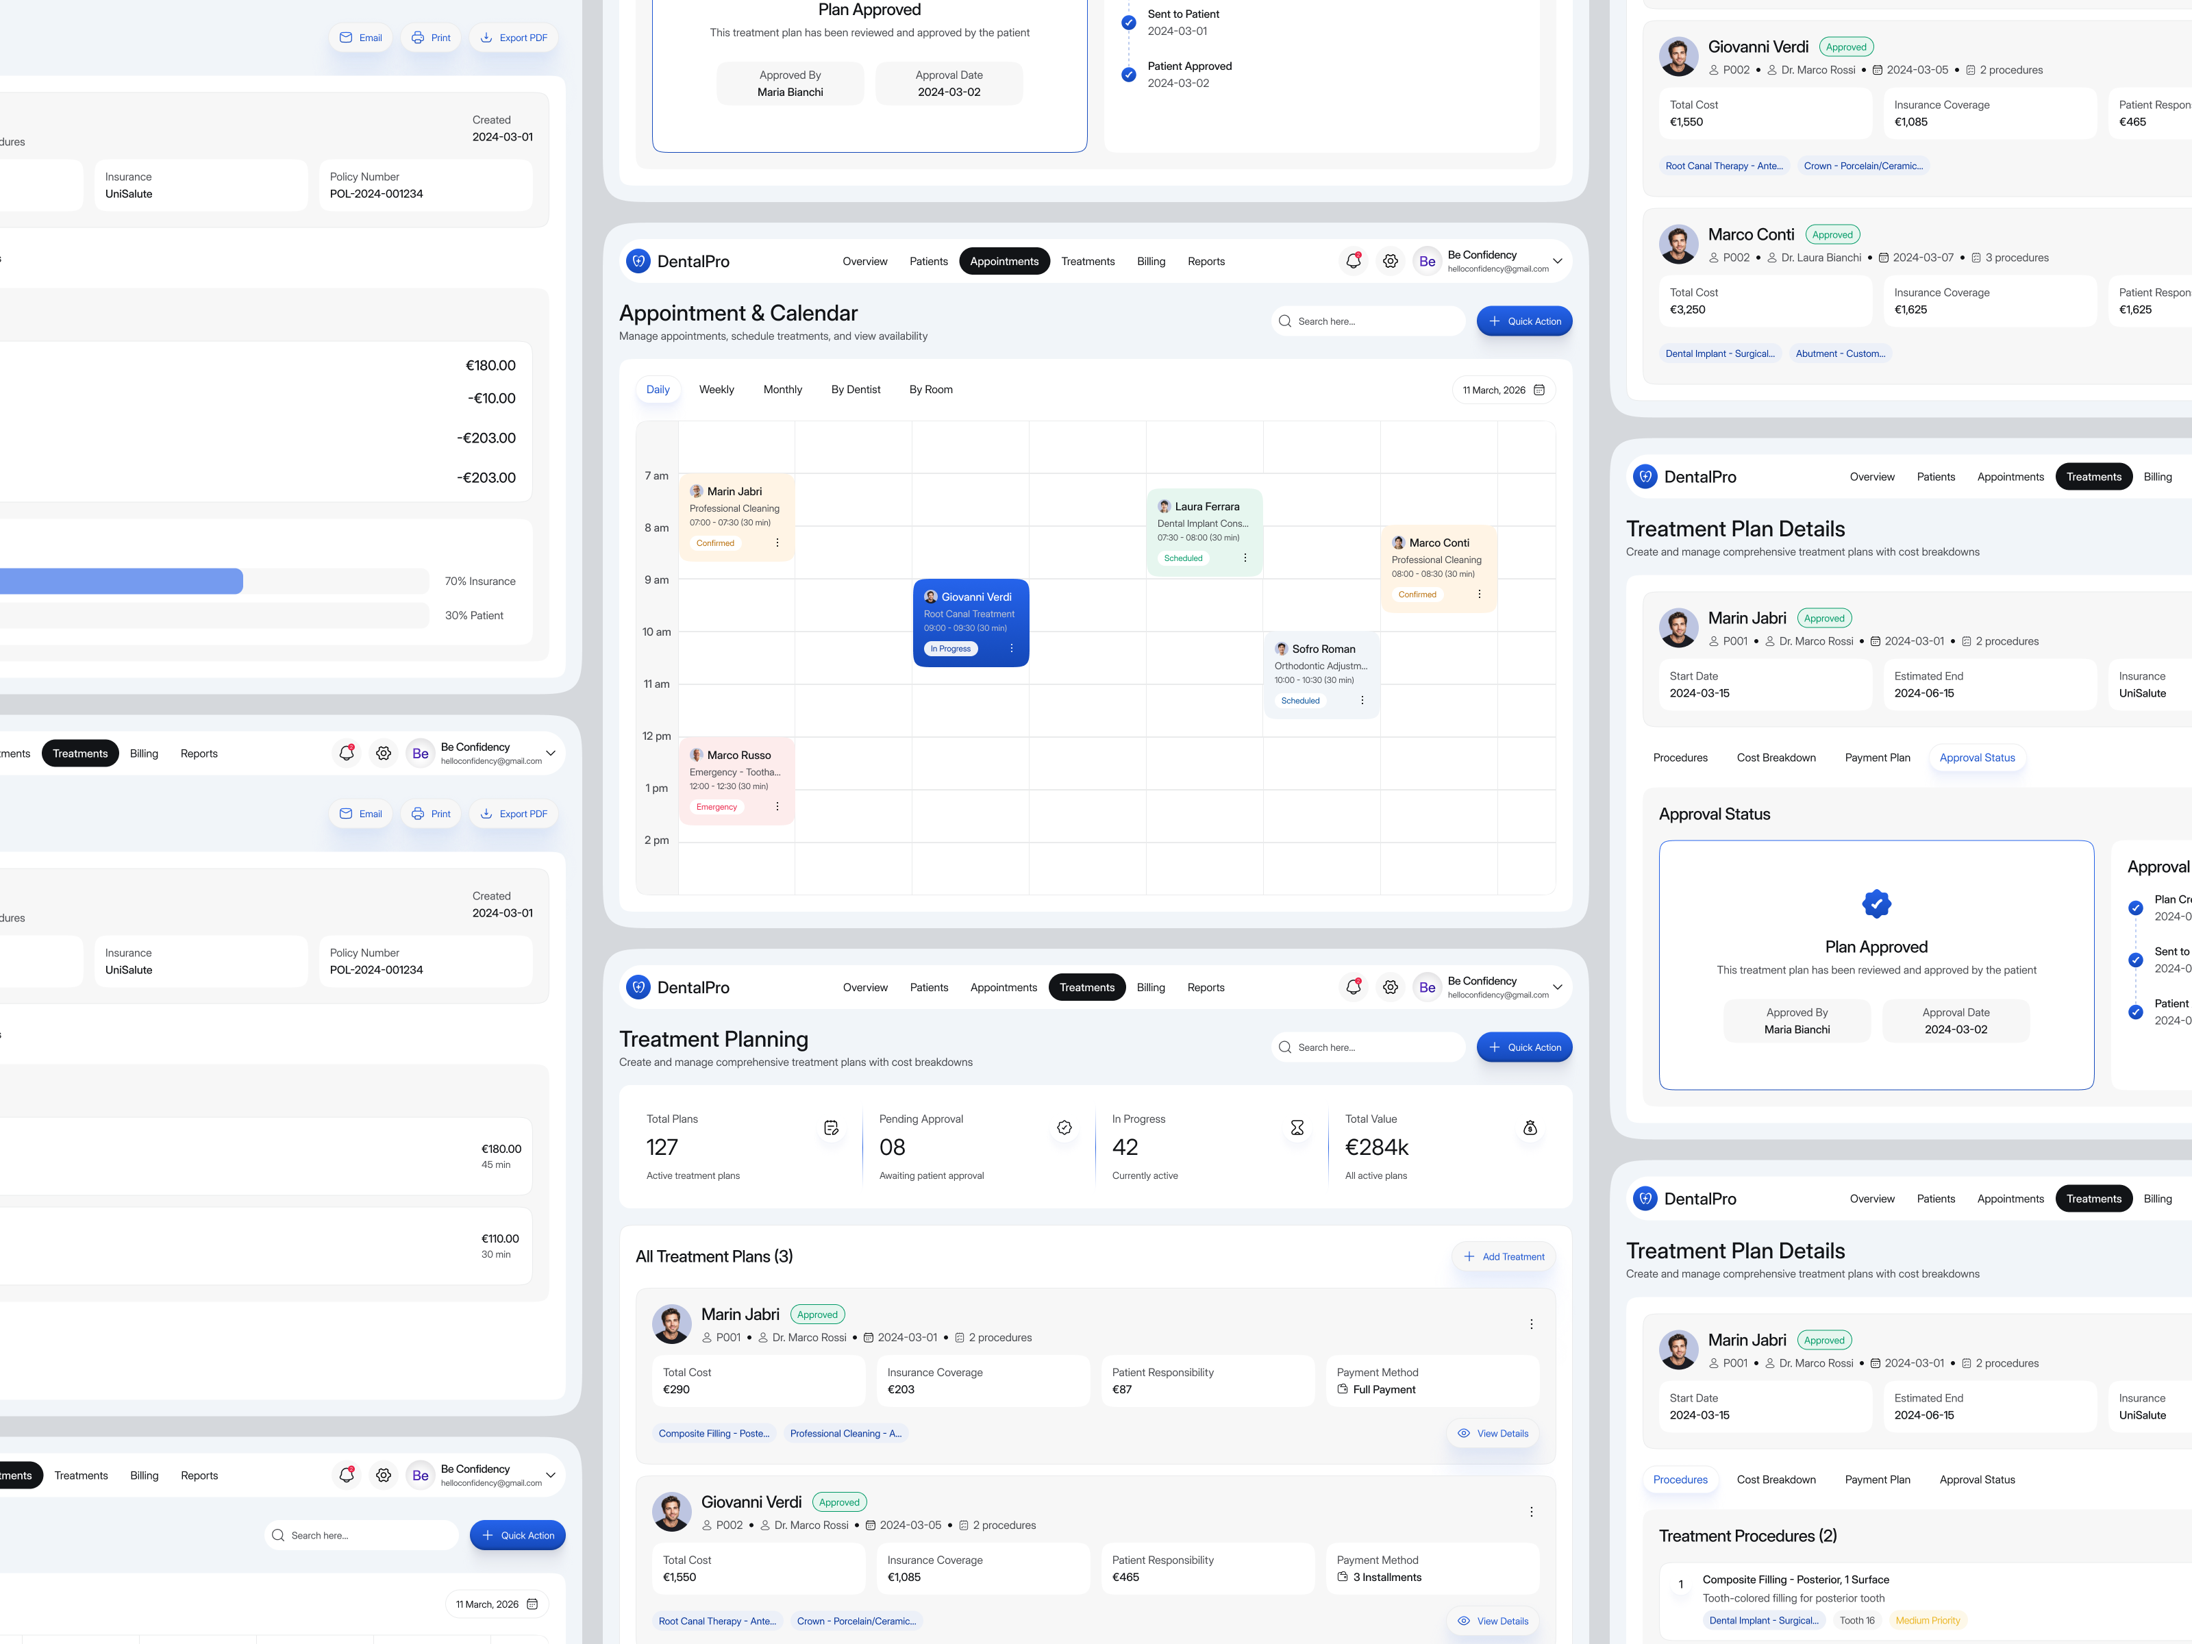Switch the calendar to By Dentist view

coord(855,388)
